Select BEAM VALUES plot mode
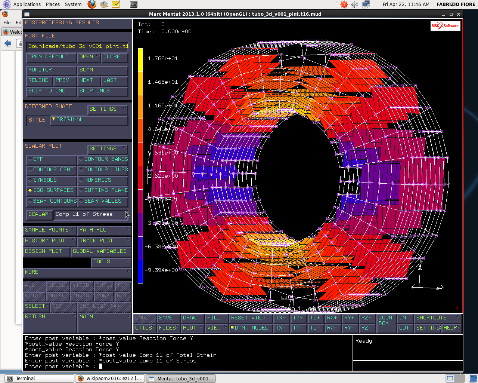This screenshot has height=383, width=478. [103, 201]
